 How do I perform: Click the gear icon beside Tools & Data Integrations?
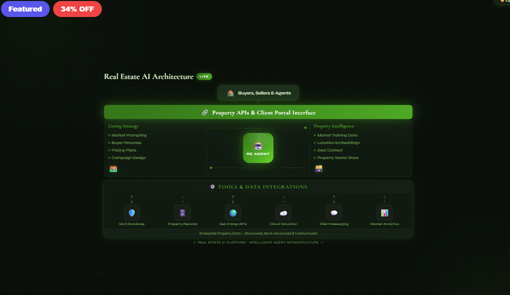(213, 186)
